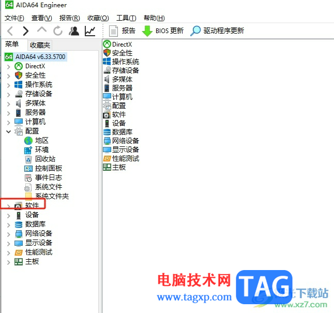The width and height of the screenshot is (334, 313).
Task: Select 软件 in the left tree
Action: pos(32,205)
